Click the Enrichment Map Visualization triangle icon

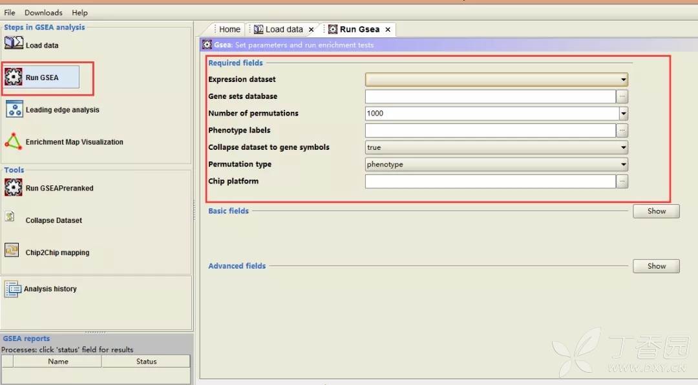(x=14, y=141)
